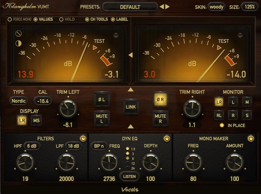The height and width of the screenshot is (194, 261).
Task: Select LR display mode
Action: click(22, 121)
